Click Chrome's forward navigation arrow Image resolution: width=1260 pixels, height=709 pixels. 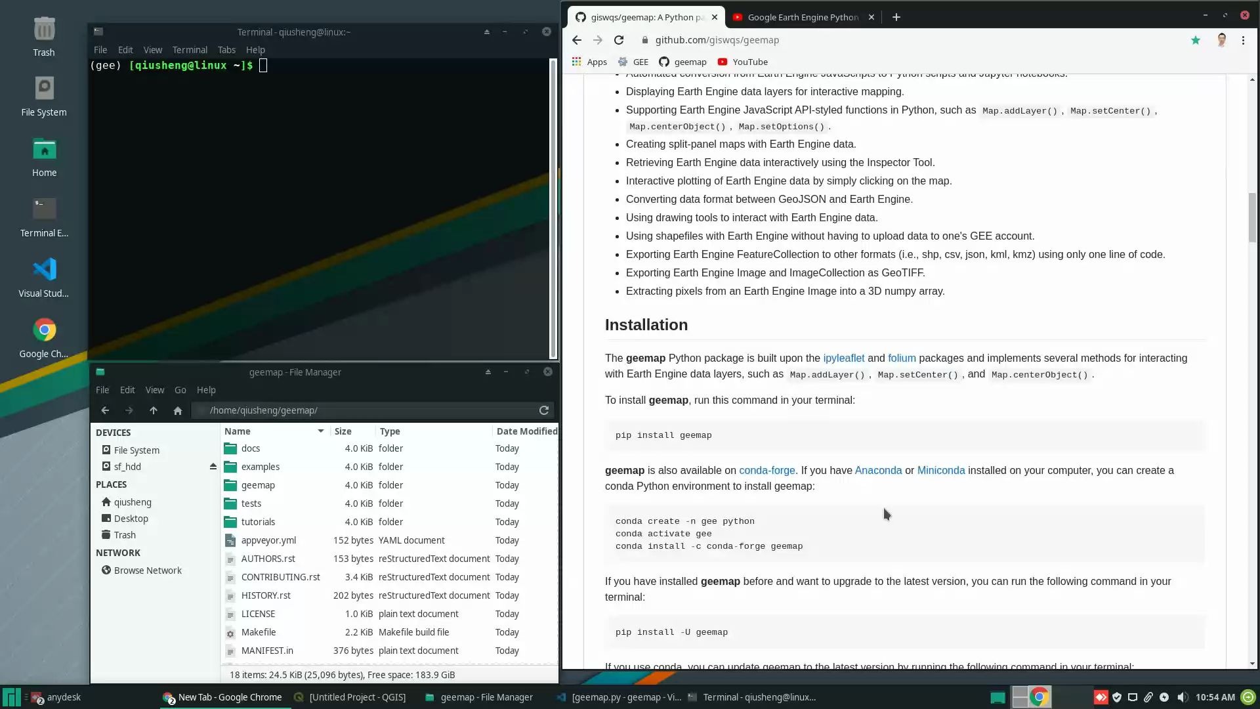597,40
